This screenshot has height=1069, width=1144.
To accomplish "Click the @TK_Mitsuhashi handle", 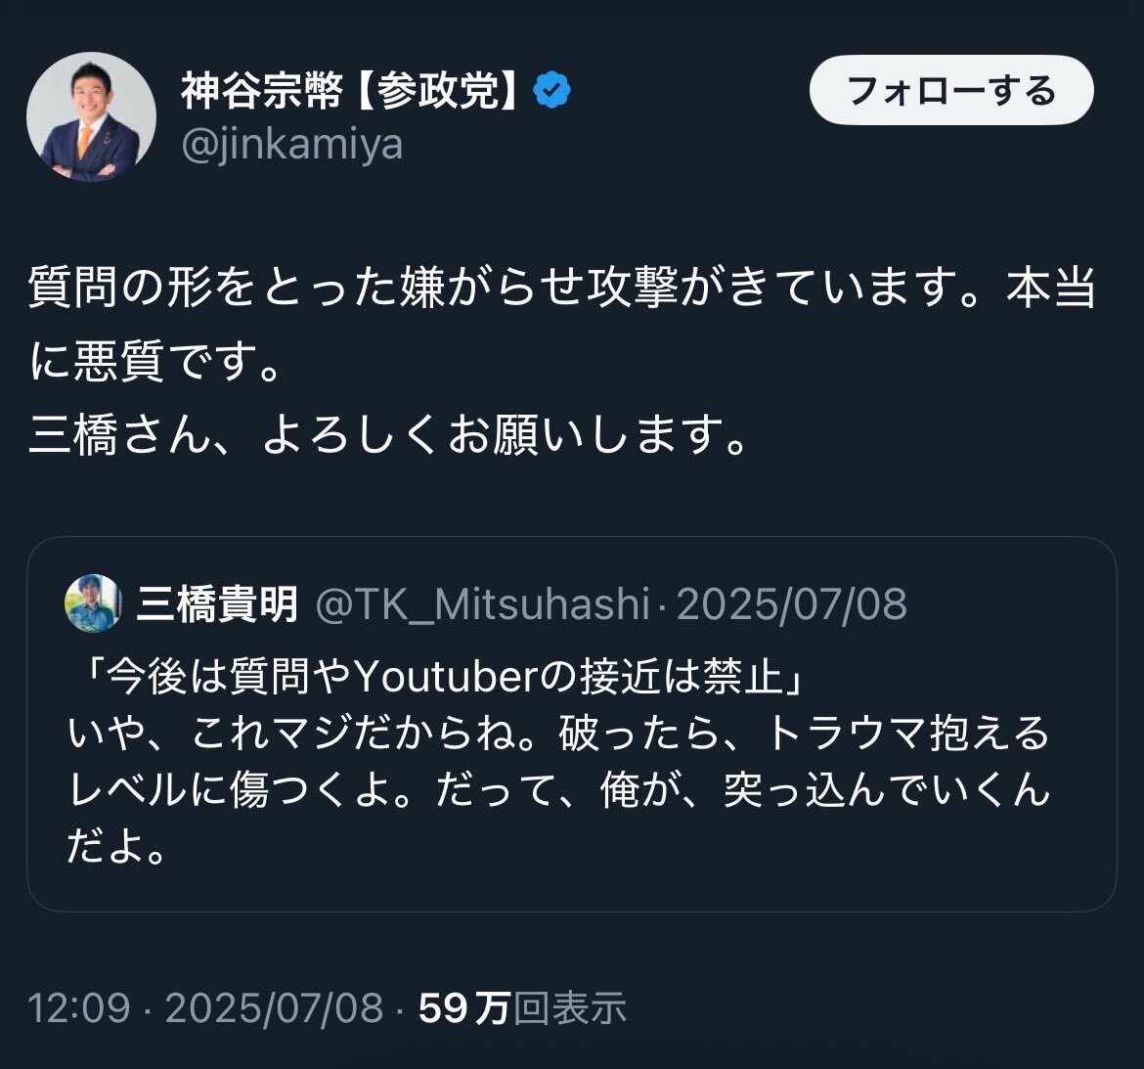I will tap(483, 604).
